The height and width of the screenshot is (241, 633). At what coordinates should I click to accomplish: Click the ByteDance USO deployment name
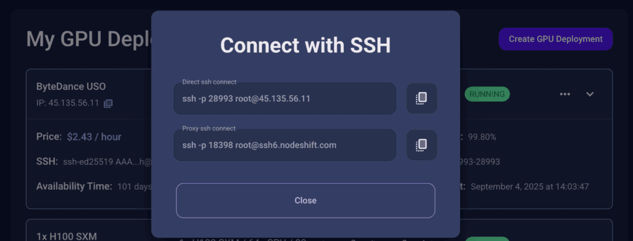tap(71, 86)
